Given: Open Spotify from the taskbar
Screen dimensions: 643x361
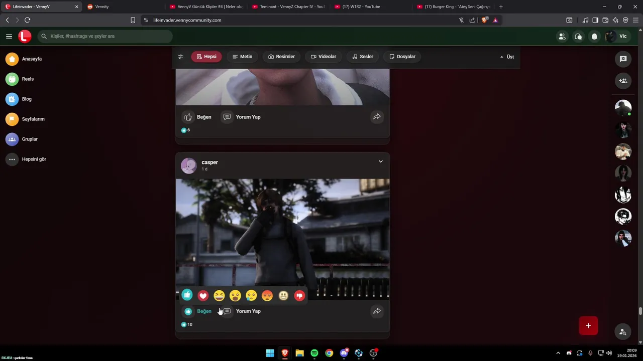Looking at the screenshot, I should (314, 353).
